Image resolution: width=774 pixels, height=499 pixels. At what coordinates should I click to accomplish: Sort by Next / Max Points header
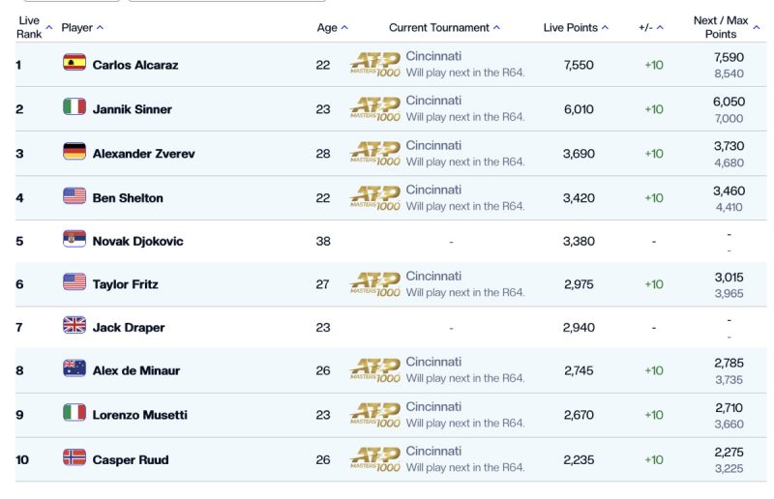[727, 27]
